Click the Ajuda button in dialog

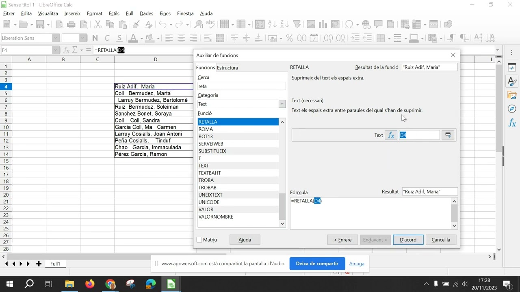click(245, 240)
